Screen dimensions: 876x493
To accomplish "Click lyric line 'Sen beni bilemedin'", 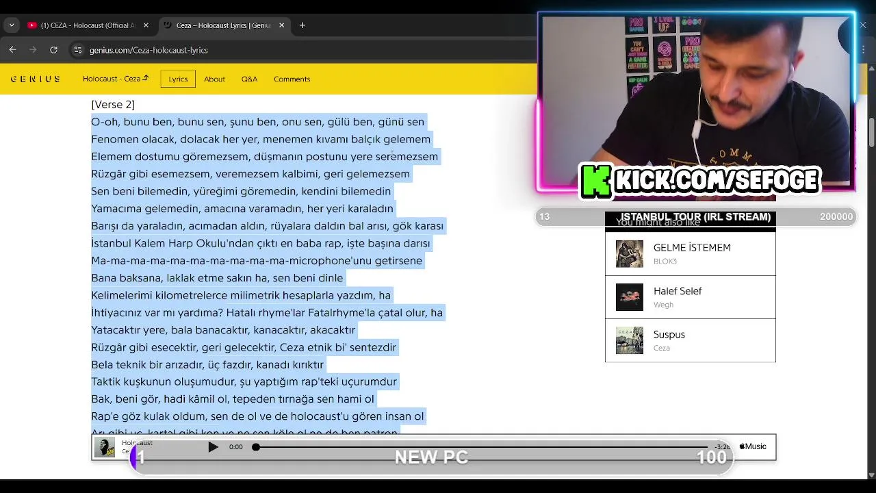I will click(242, 191).
